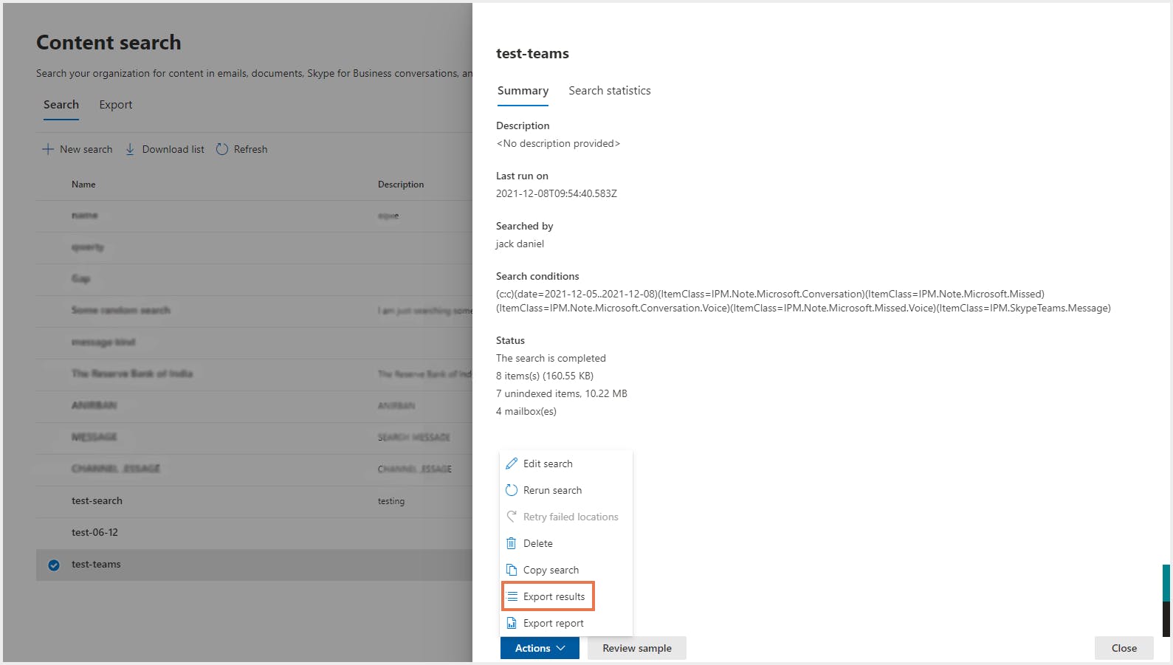Choose Rerun search from the menu

pyautogui.click(x=552, y=490)
